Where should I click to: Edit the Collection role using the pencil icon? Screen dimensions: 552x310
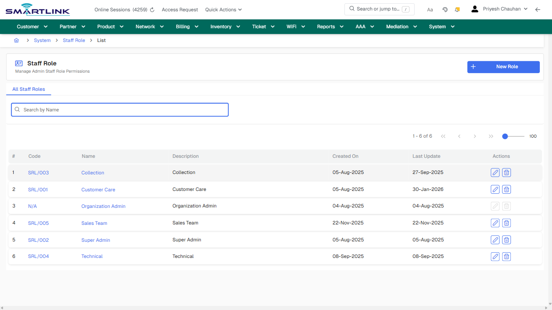point(495,172)
